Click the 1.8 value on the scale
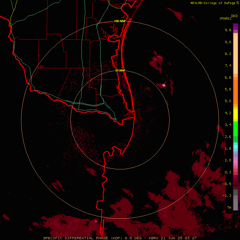 point(228,149)
